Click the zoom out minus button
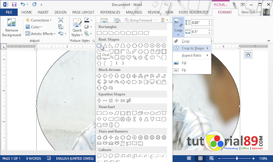The image size is (273, 162). (x=220, y=158)
